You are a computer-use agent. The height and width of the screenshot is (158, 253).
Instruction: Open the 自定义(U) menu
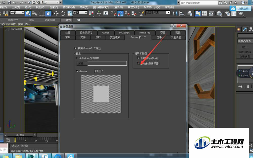pyautogui.click(x=133, y=7)
